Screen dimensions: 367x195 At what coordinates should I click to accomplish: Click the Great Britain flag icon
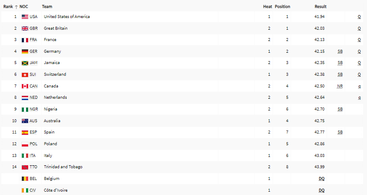pyautogui.click(x=25, y=28)
